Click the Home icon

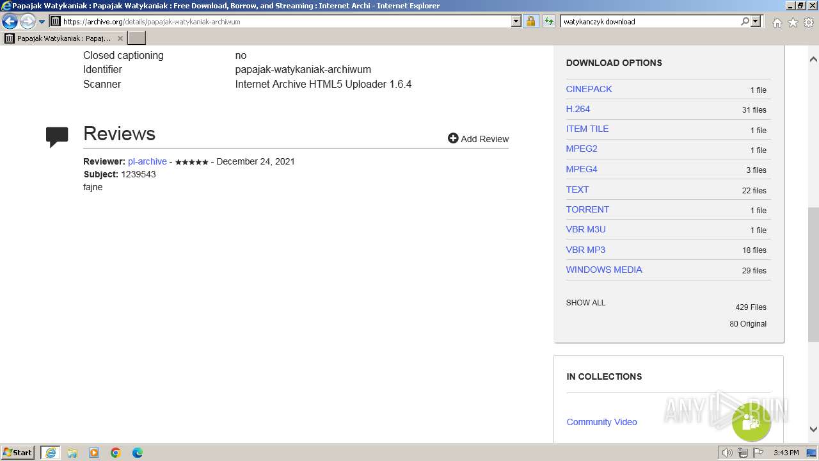777,22
